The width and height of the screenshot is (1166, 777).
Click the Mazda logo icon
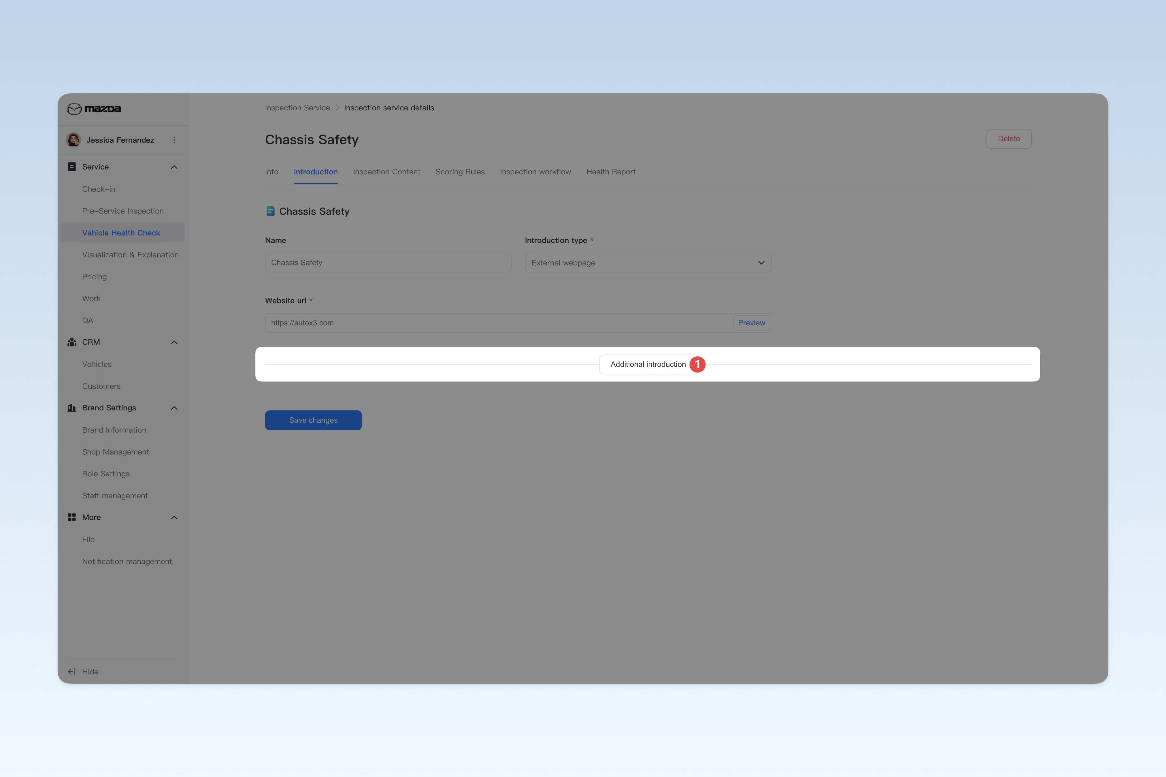point(74,109)
